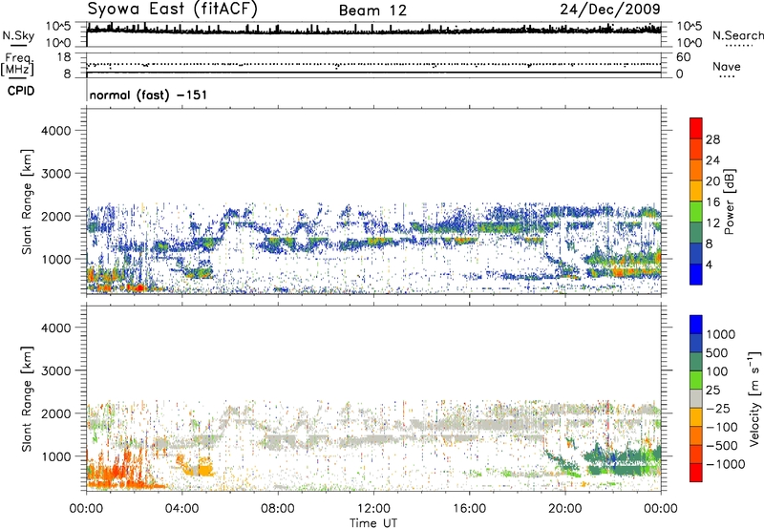This screenshot has width=764, height=529.
Task: Click the 'Freq. [MHz]' axis label
Action: point(17,65)
